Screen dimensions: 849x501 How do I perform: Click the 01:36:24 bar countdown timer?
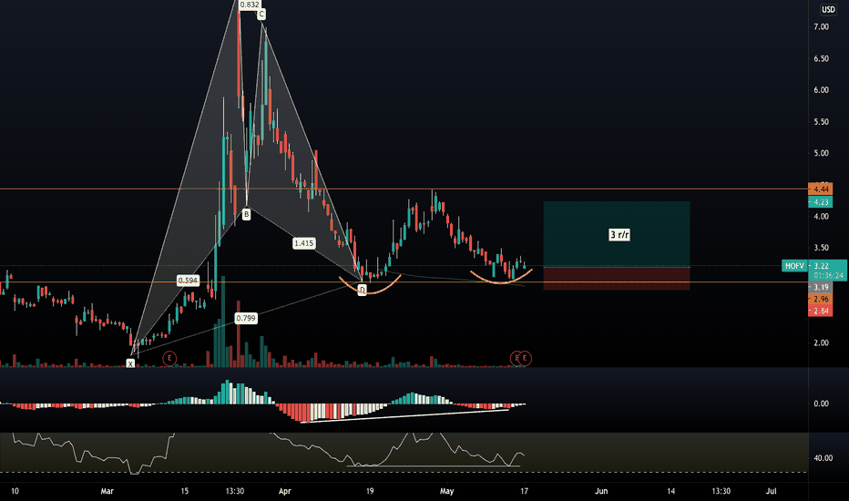coord(828,276)
